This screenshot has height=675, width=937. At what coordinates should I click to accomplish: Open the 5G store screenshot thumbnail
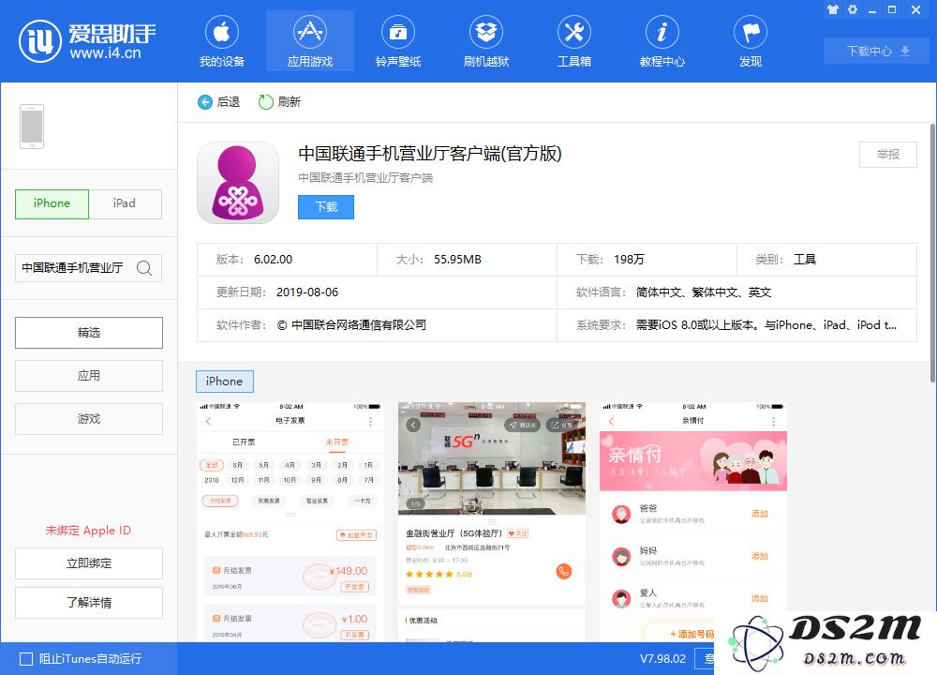pyautogui.click(x=492, y=521)
